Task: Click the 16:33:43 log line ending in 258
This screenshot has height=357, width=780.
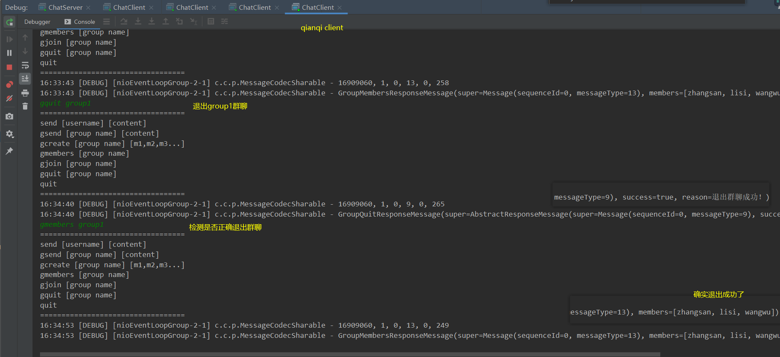Action: click(x=245, y=83)
